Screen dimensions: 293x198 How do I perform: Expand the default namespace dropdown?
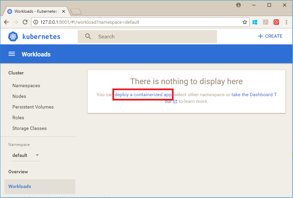(x=26, y=155)
